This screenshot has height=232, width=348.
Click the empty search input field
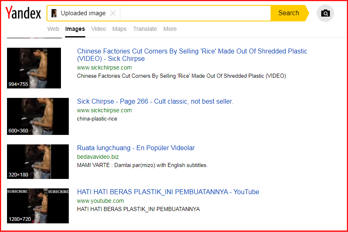point(195,13)
